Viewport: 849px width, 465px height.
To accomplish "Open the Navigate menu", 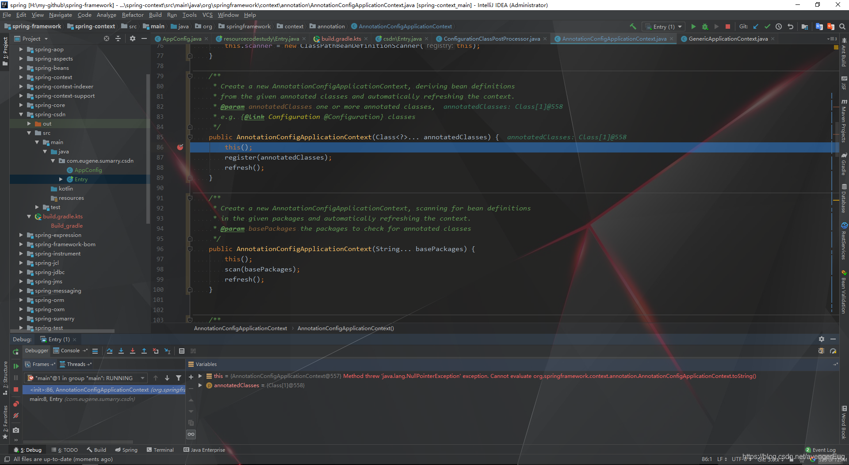I will (x=60, y=15).
